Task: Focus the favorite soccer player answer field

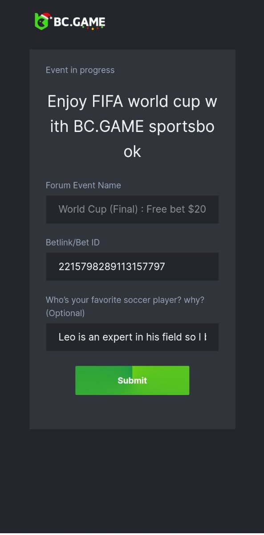Action: 132,337
